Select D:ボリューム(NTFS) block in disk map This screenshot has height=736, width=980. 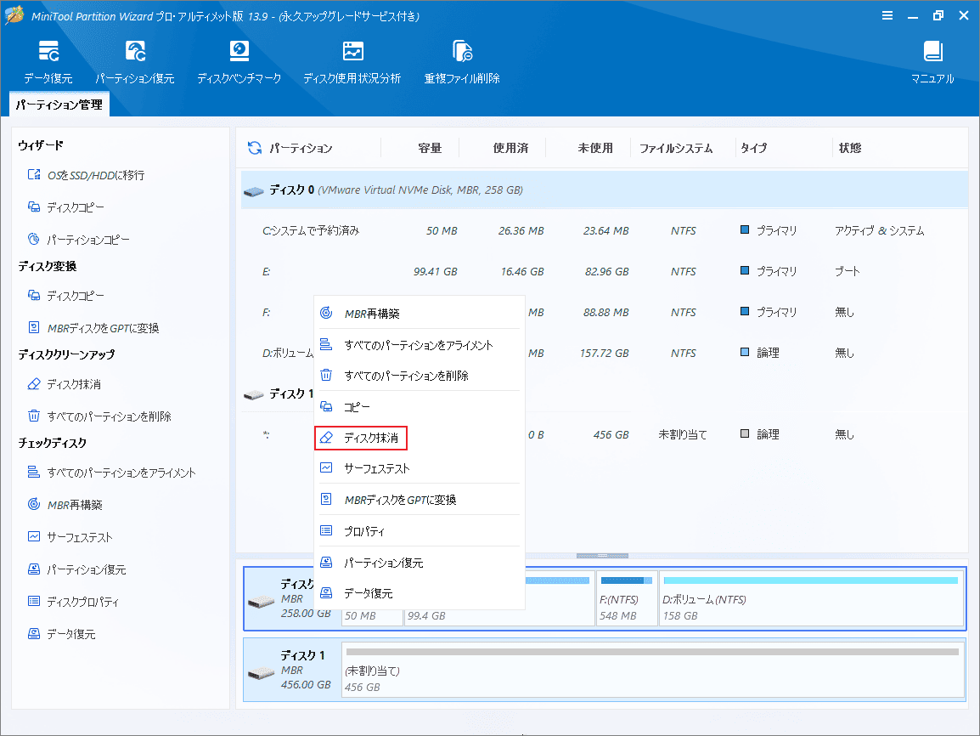[x=811, y=598]
